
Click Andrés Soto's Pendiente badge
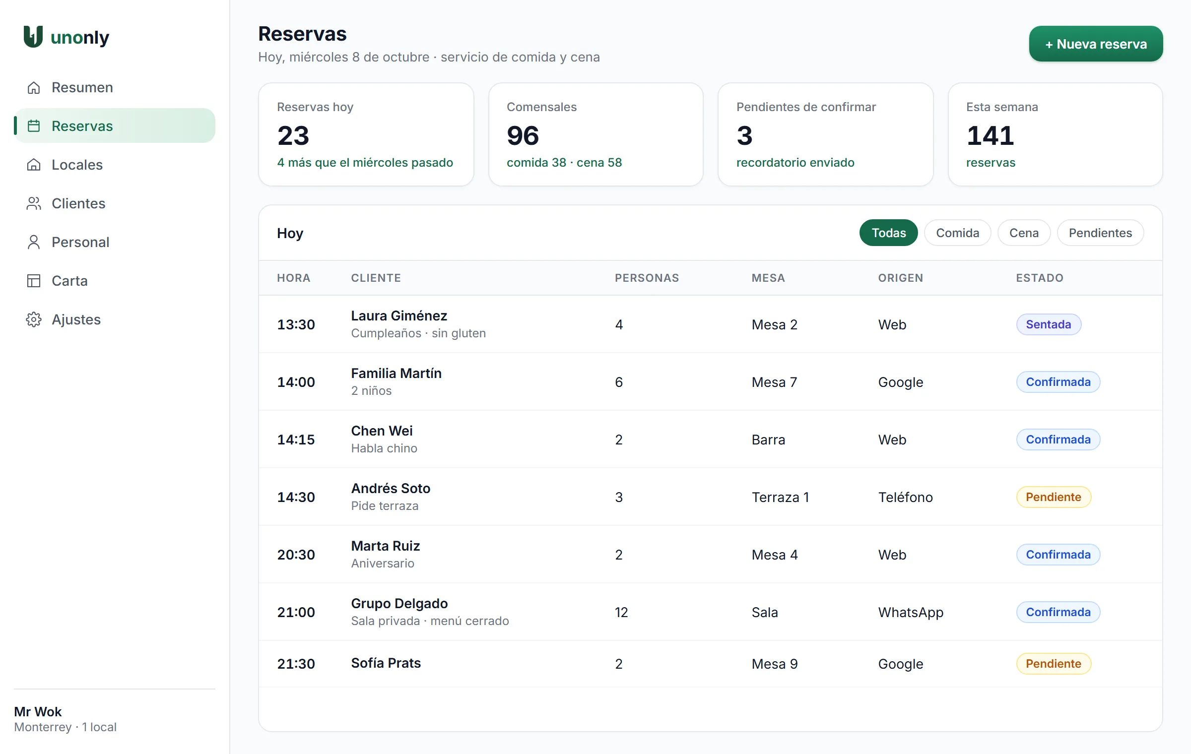click(x=1054, y=497)
